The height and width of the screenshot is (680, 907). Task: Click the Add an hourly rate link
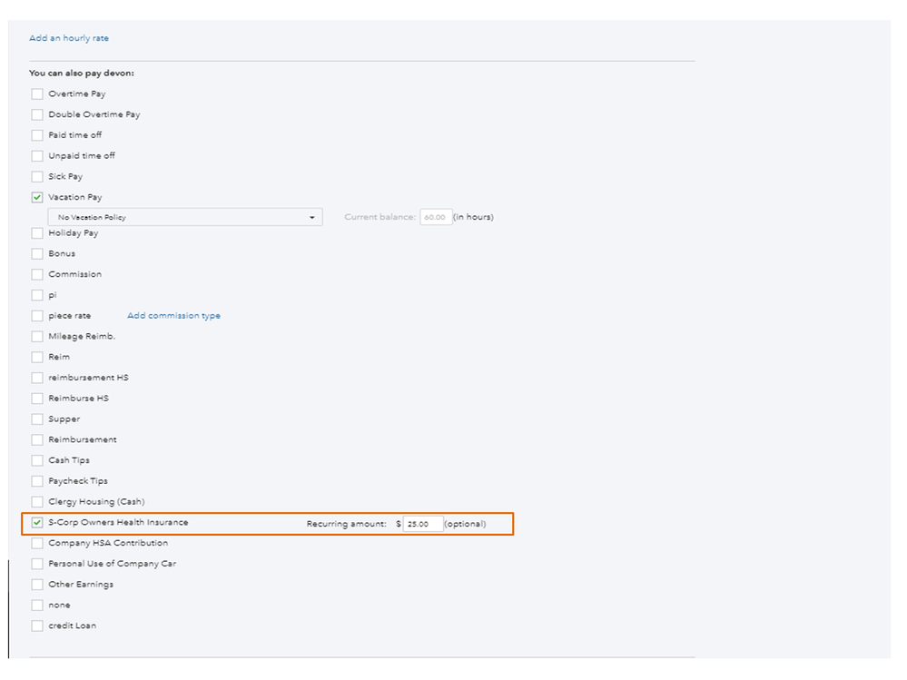pos(69,38)
